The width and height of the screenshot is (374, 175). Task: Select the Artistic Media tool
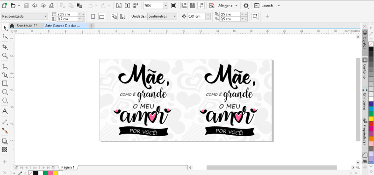pos(5,75)
